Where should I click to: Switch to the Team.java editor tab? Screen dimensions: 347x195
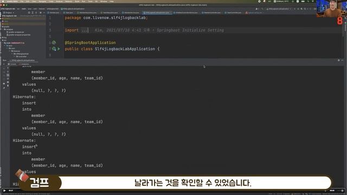(68, 12)
